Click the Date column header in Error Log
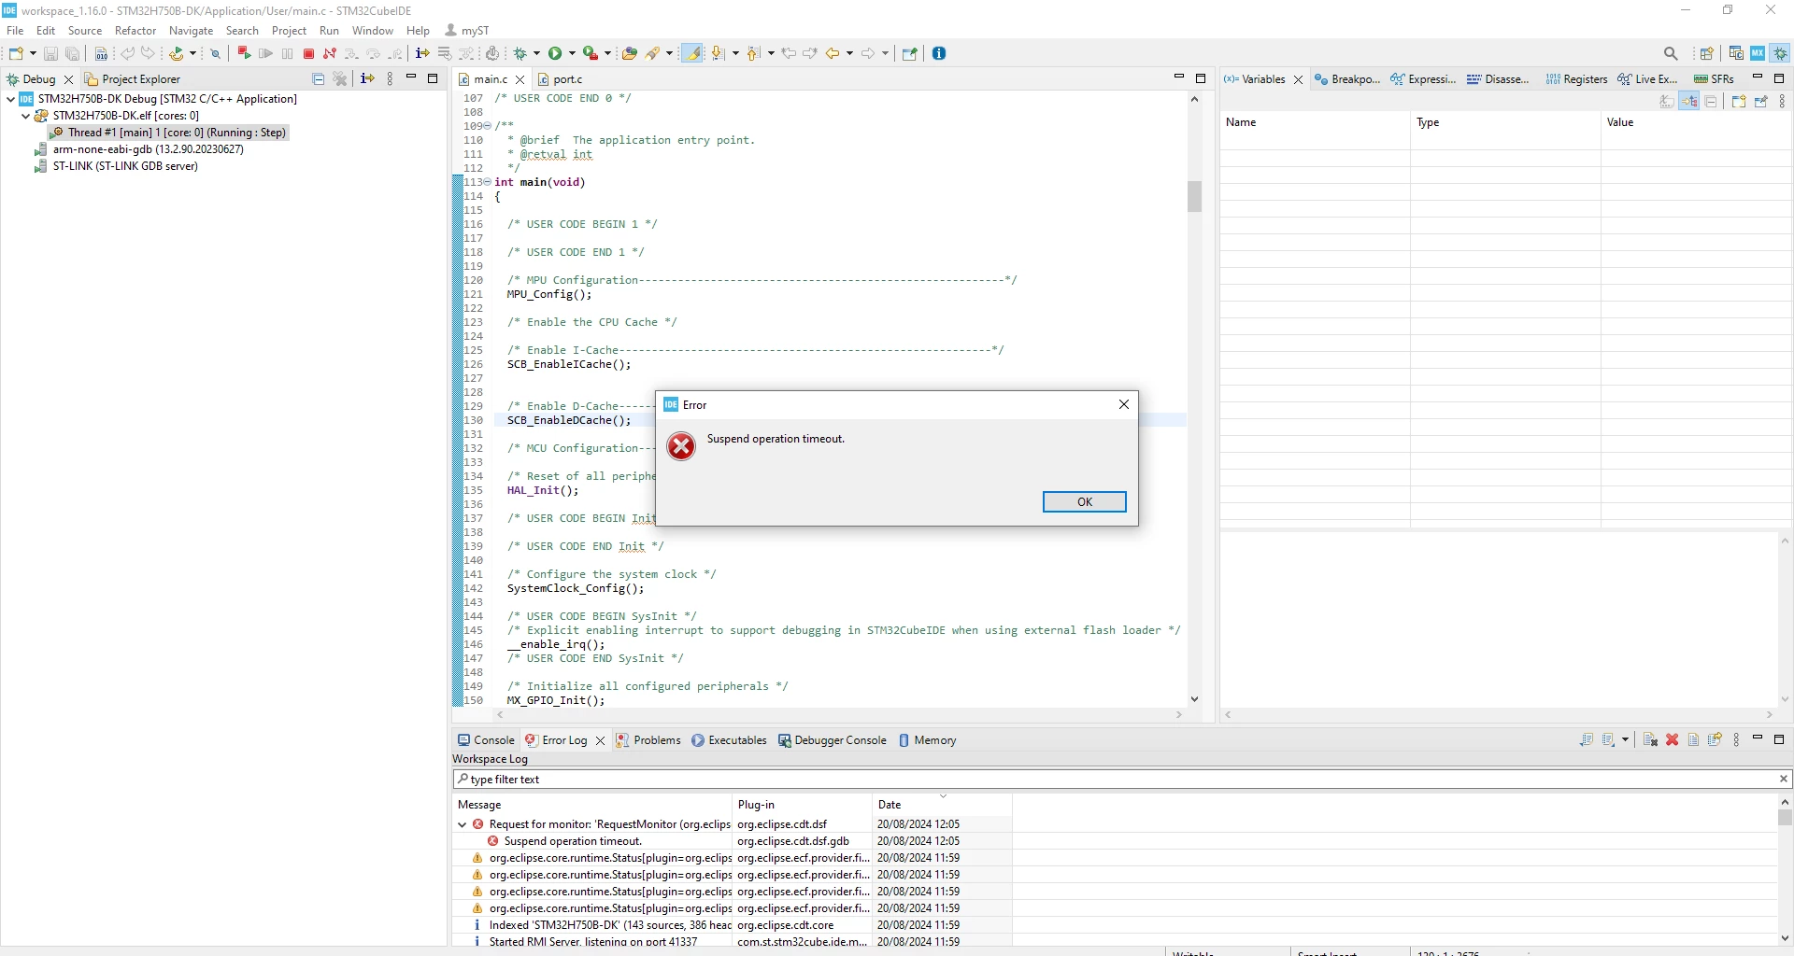The width and height of the screenshot is (1794, 956). [942, 805]
